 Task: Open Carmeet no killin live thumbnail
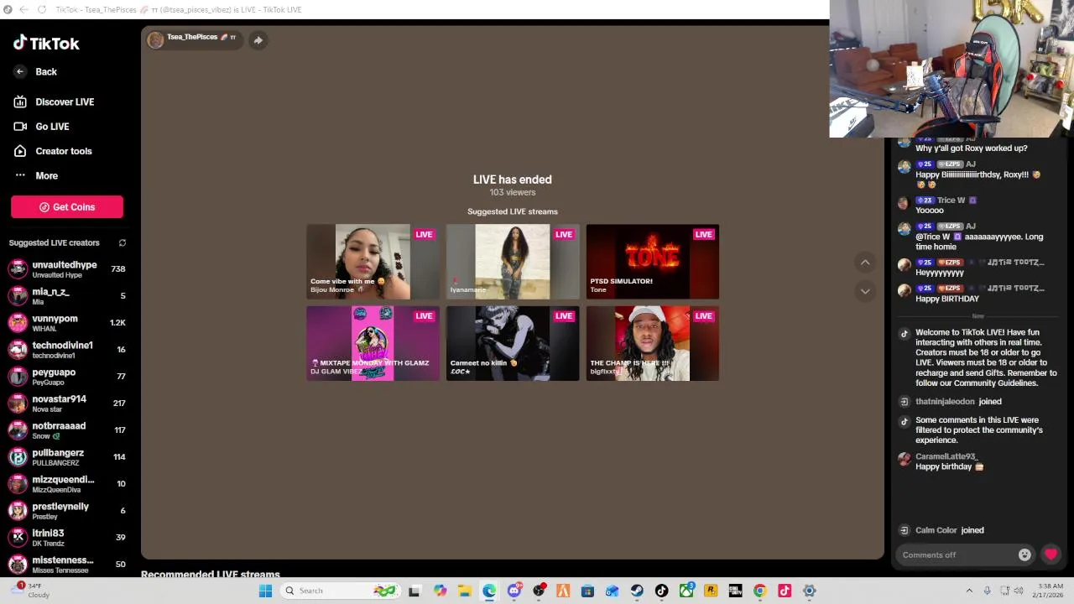513,343
